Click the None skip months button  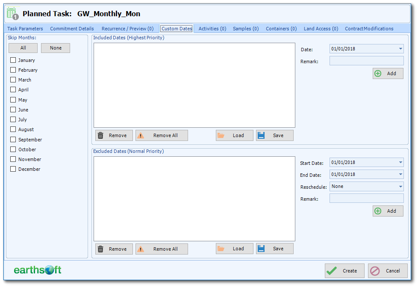[x=56, y=48]
